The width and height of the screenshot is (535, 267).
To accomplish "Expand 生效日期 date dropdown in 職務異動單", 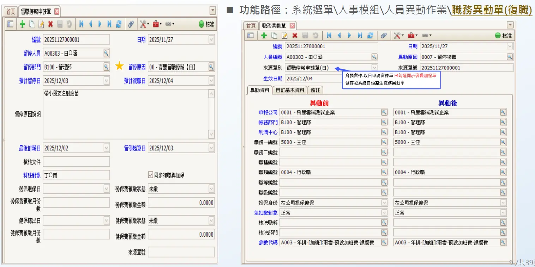I will click(x=374, y=78).
